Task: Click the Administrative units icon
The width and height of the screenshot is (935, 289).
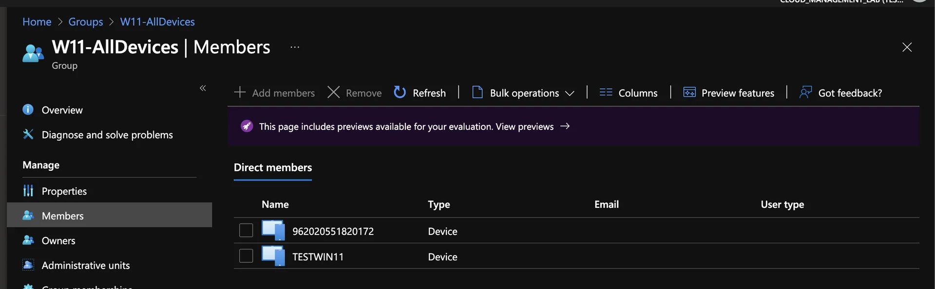Action: [x=28, y=265]
